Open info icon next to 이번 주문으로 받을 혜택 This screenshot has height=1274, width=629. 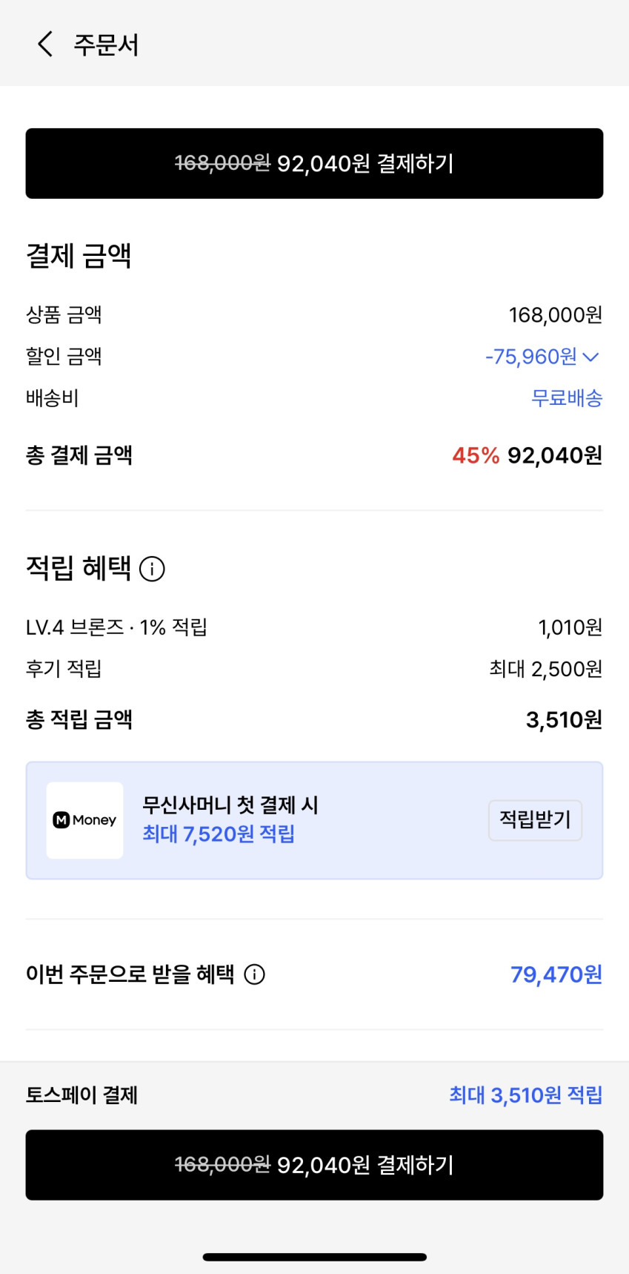(254, 974)
